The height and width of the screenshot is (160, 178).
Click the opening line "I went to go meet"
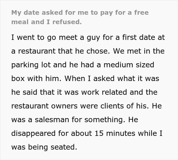44,38
